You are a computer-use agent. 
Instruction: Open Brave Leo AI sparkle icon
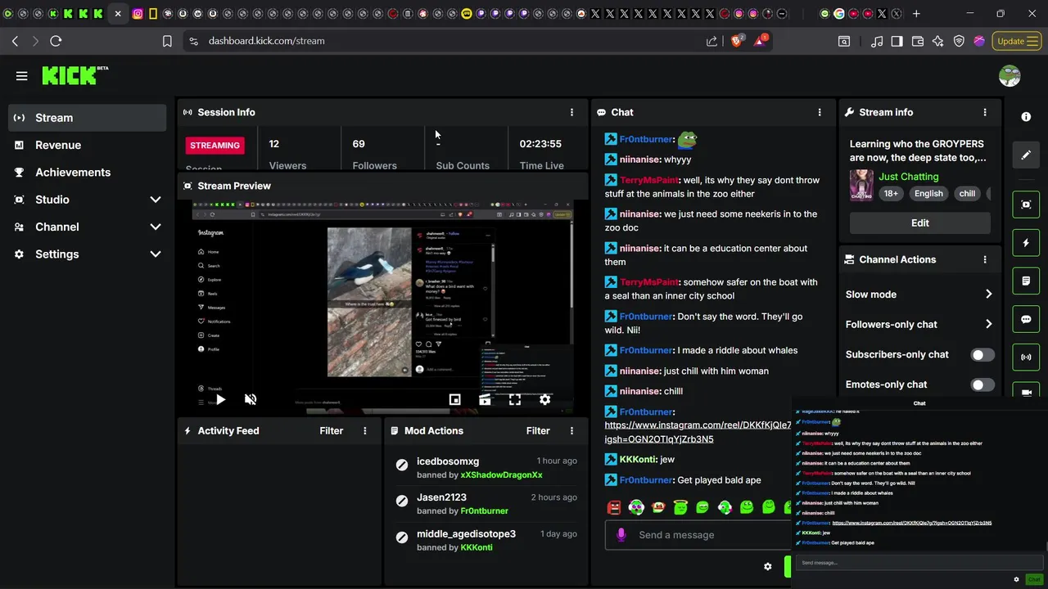coord(937,41)
